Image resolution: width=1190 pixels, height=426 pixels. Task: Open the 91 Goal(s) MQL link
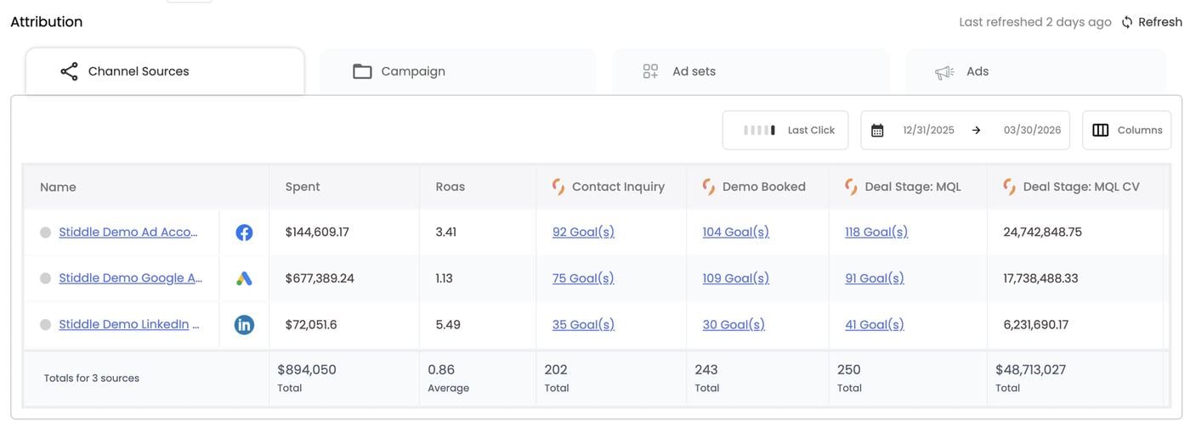click(875, 277)
